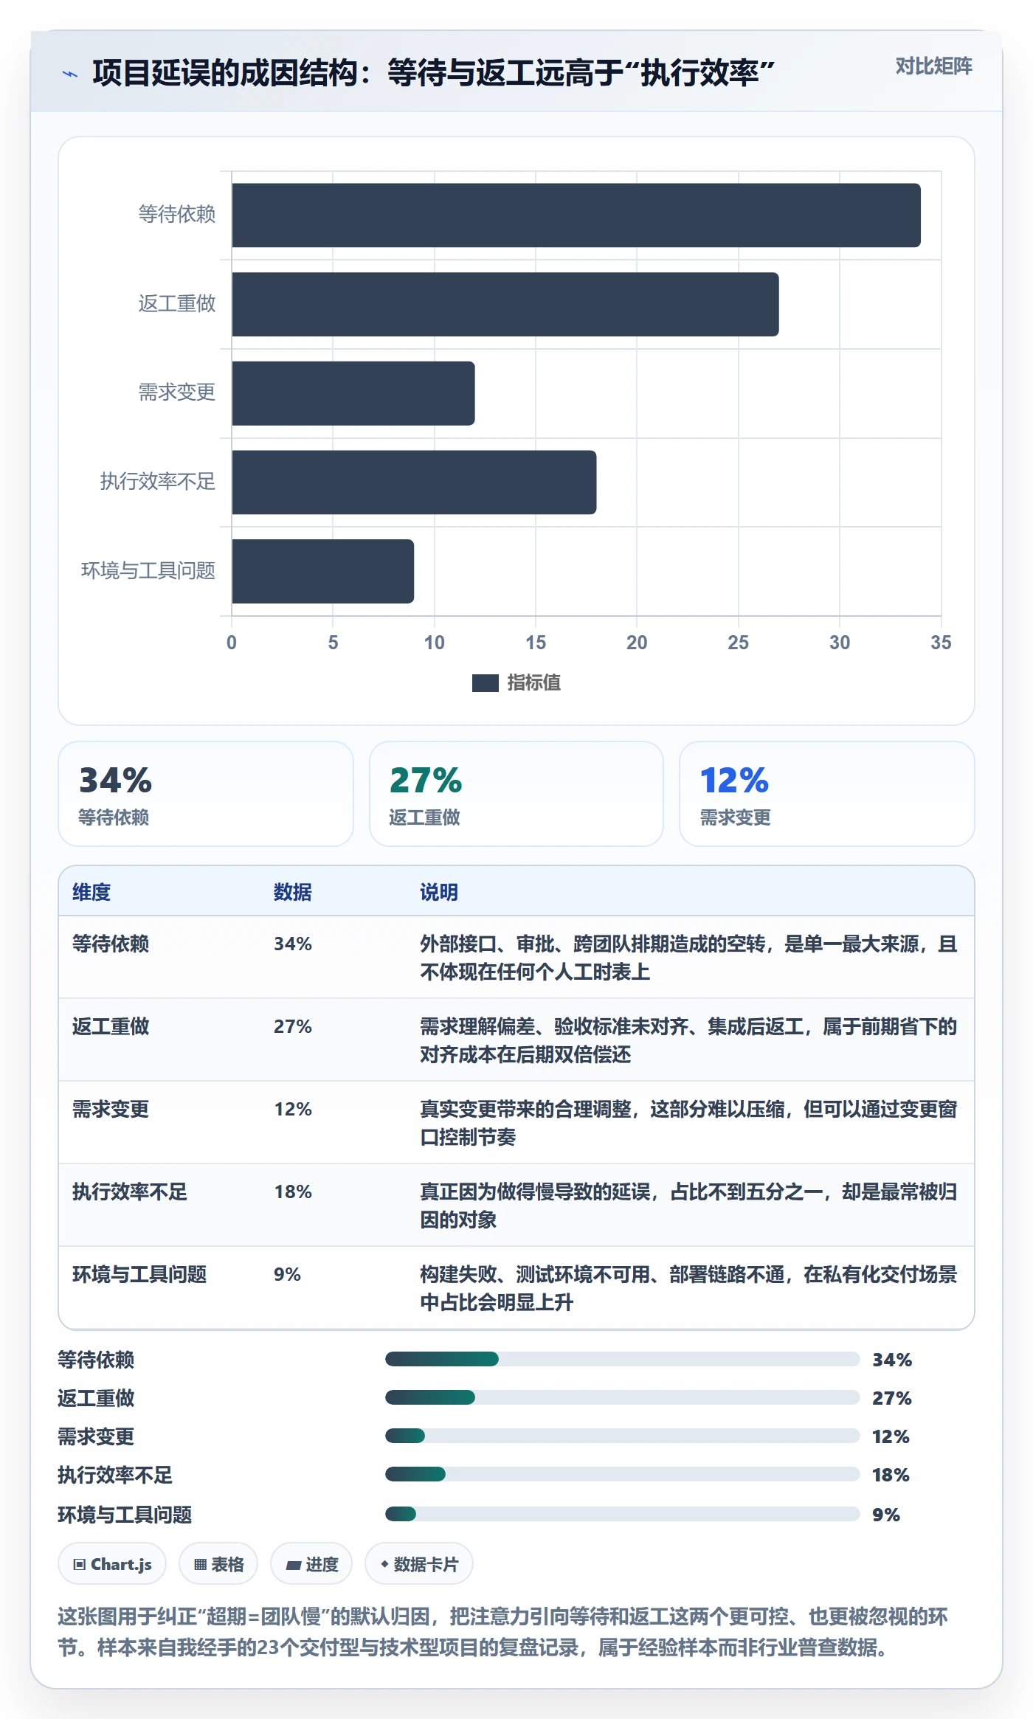
Task: Click description starting 构建失败
Action: [688, 1288]
